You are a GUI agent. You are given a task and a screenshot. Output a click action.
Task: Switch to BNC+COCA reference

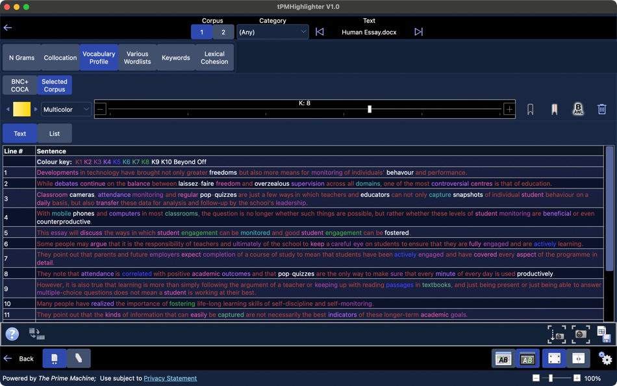click(x=19, y=85)
